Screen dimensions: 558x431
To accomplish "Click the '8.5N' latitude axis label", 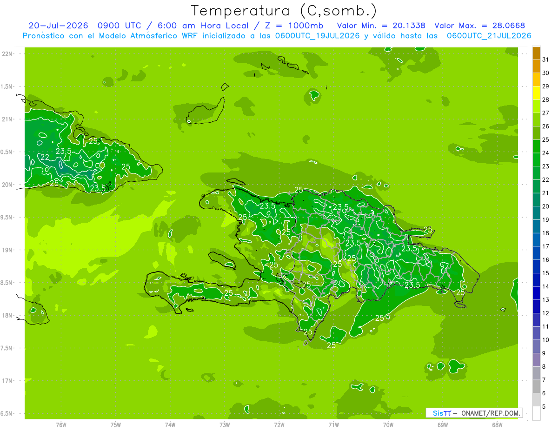I will 7,283.
